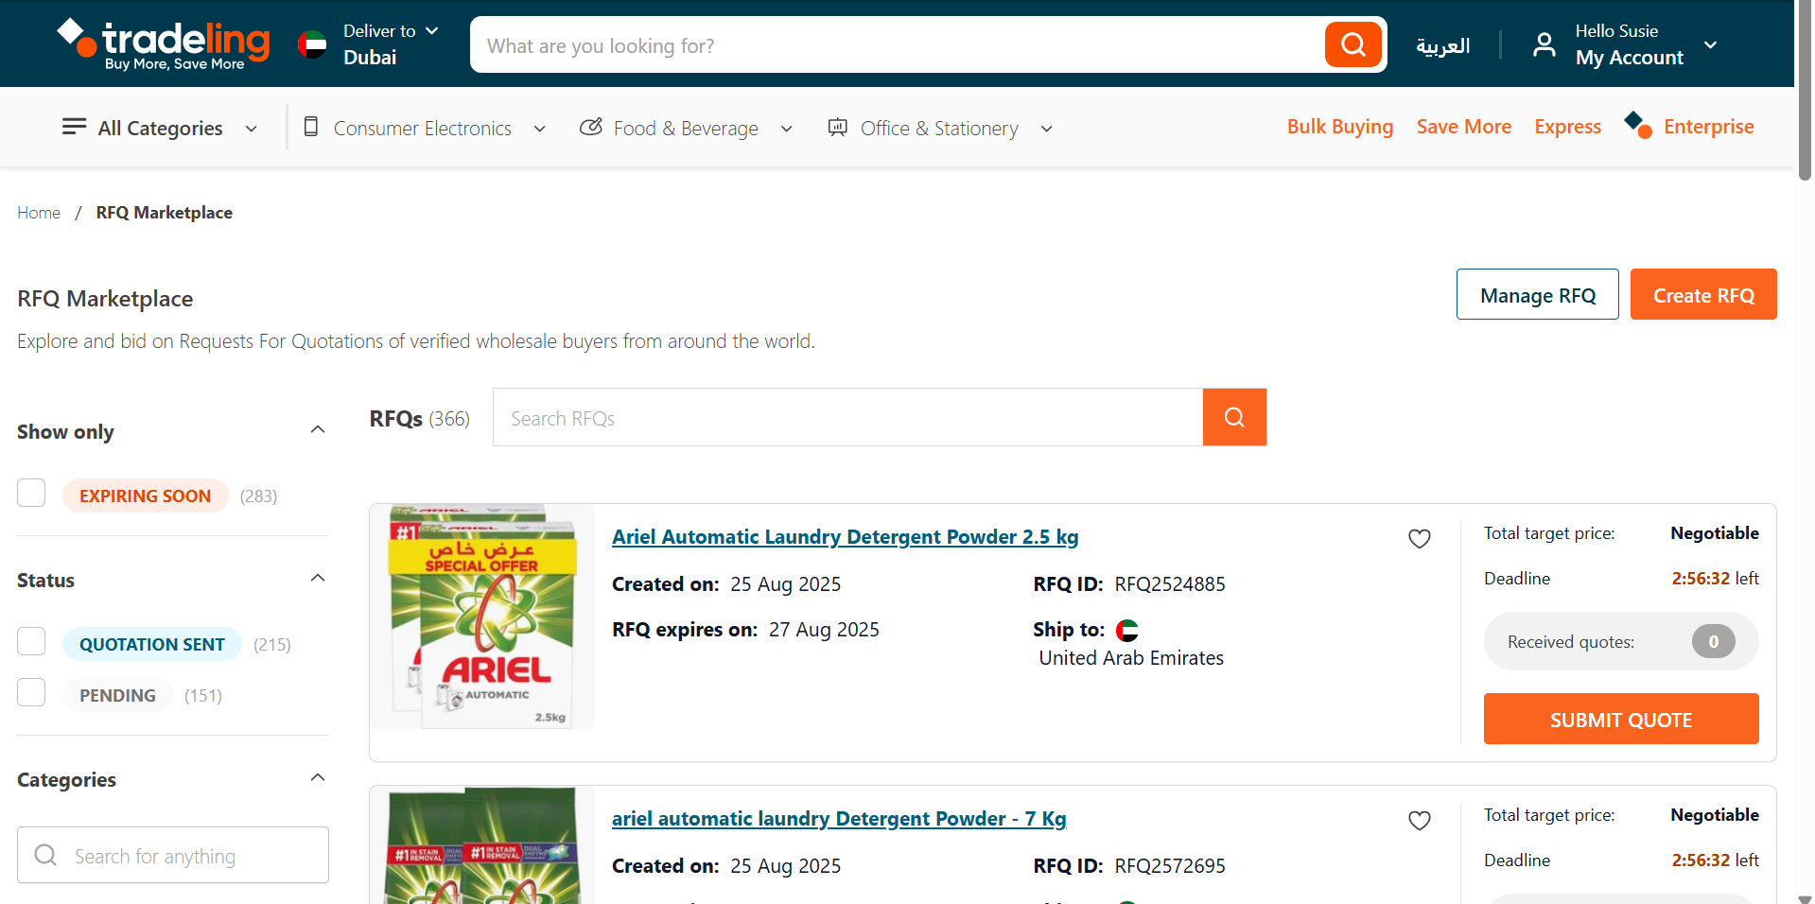Click the UAE flag next to Deliver to
The image size is (1815, 904).
coord(312,44)
